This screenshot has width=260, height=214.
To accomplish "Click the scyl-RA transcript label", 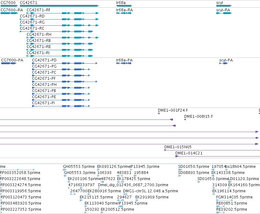I will 223,10.
